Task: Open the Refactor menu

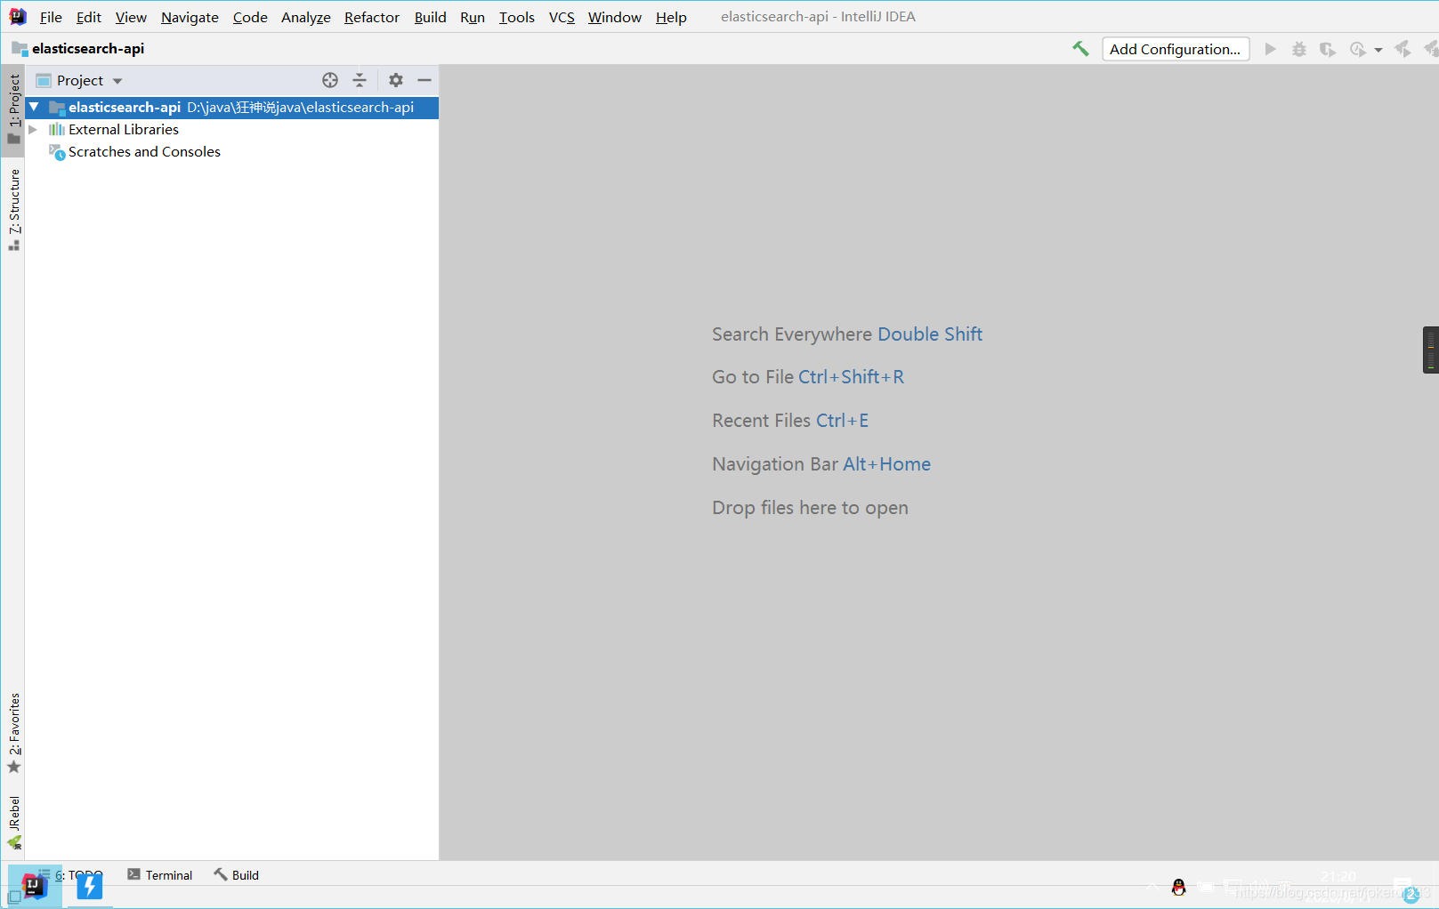Action: coord(372,17)
